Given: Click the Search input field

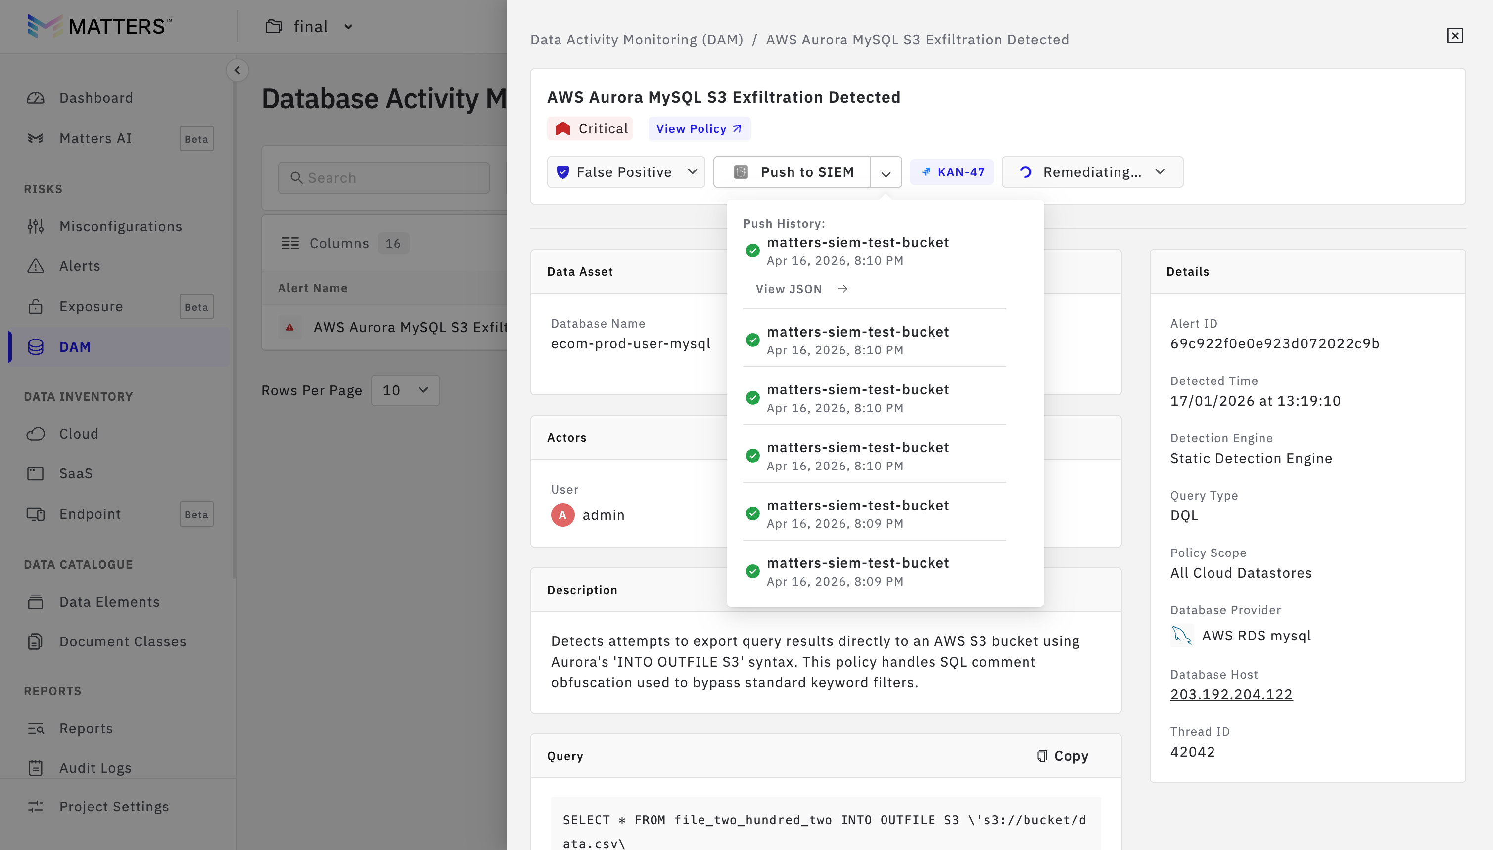Looking at the screenshot, I should [x=384, y=178].
